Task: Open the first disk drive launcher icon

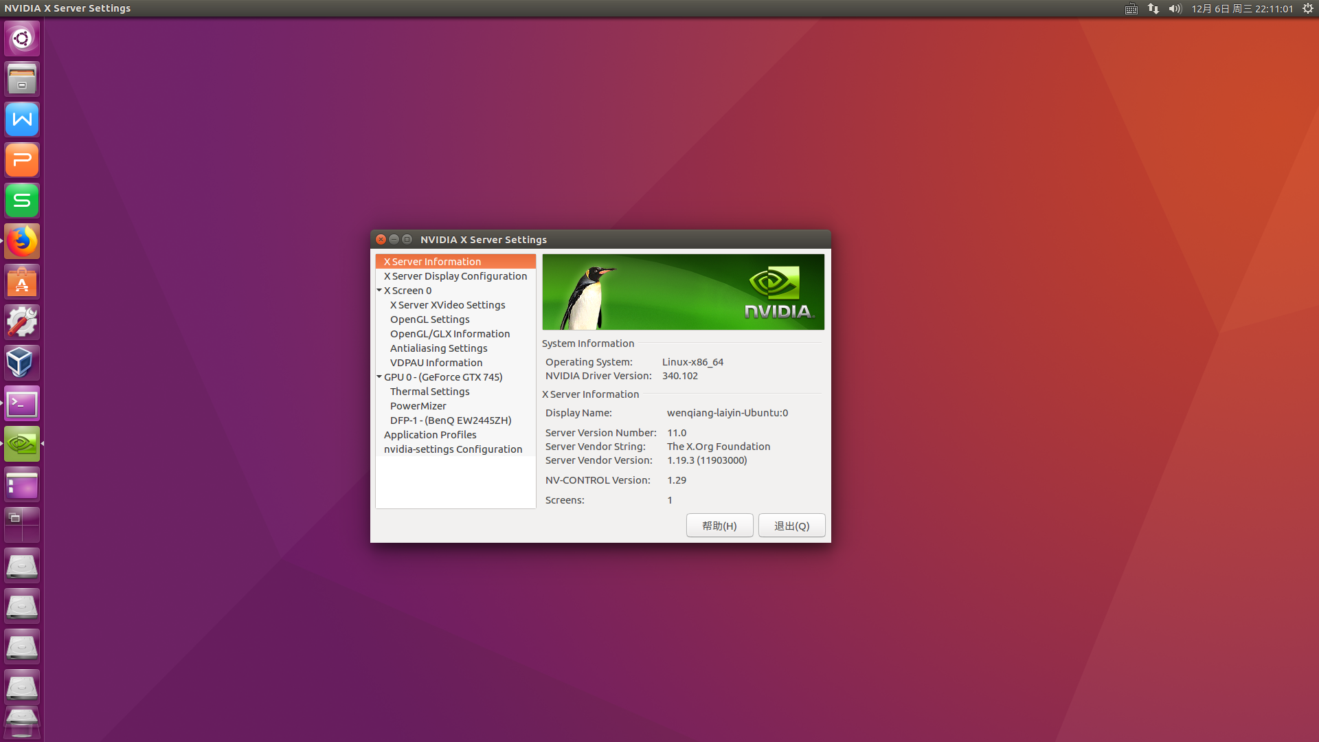Action: [22, 565]
